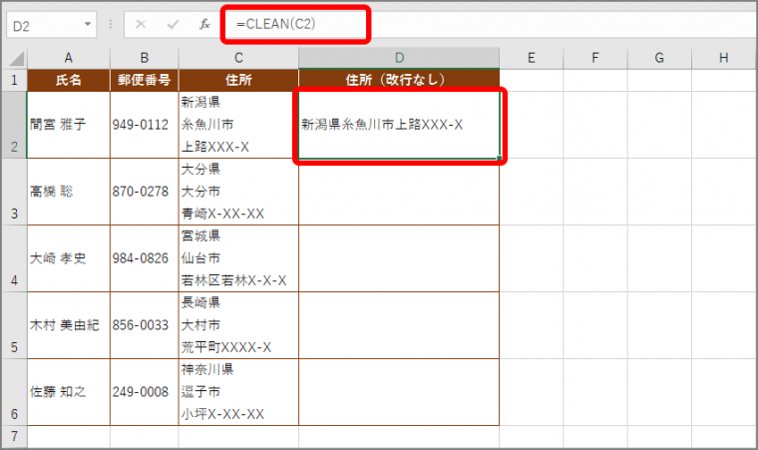758x450 pixels.
Task: Click header cell 住所（改行なし）
Action: (399, 80)
